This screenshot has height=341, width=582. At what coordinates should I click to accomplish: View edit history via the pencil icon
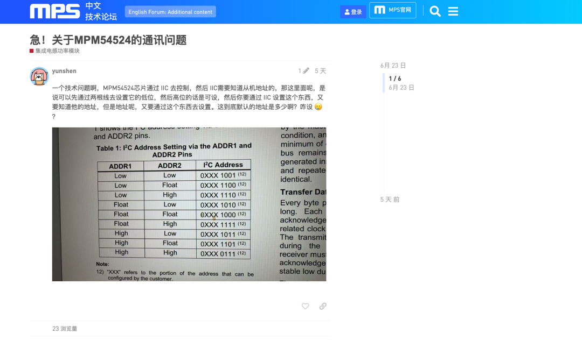[306, 70]
